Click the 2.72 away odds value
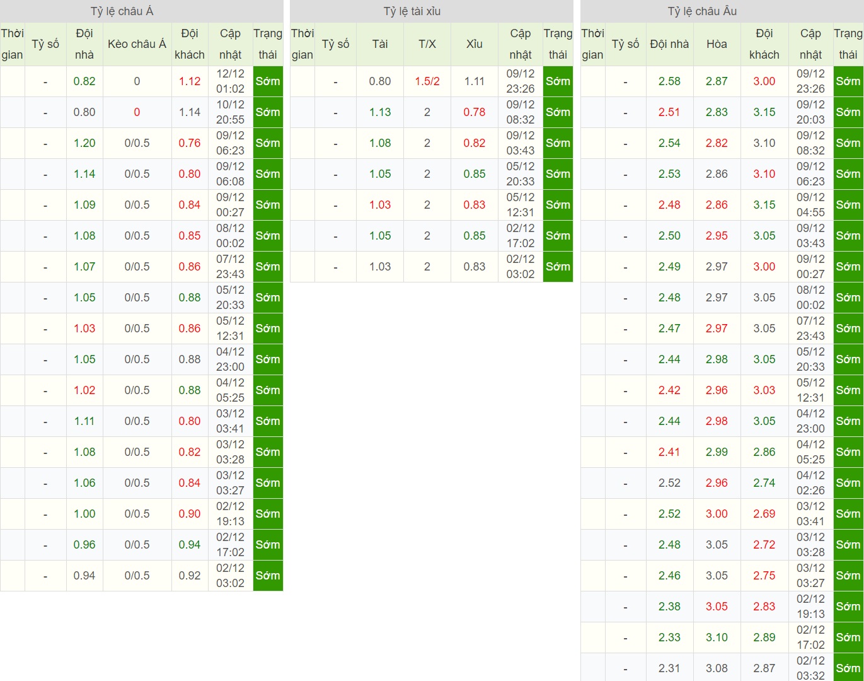 coord(764,545)
